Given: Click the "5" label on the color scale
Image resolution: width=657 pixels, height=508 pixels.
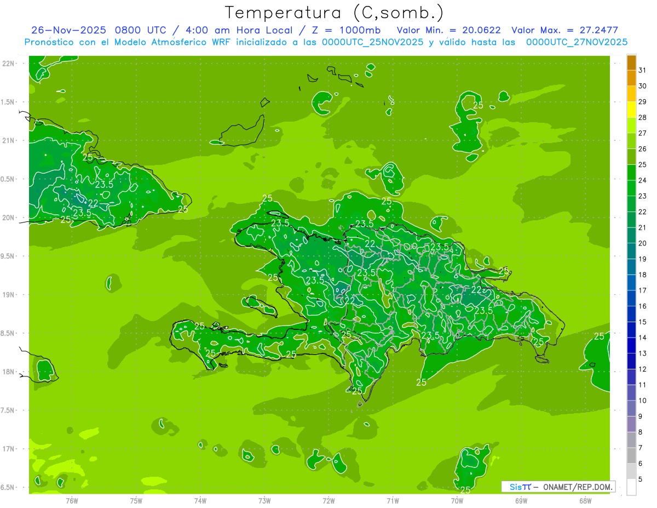Looking at the screenshot, I should point(641,480).
